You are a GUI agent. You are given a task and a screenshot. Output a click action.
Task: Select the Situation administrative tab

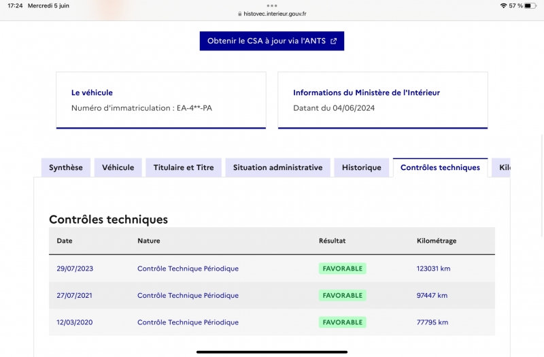click(278, 167)
